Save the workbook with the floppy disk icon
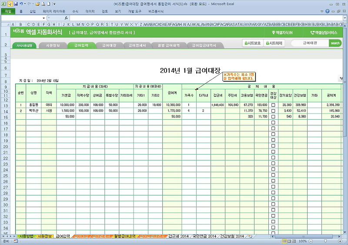Viewport: 348px width, 245px height. 16,4
